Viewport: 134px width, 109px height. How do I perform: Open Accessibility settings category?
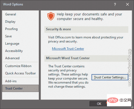pyautogui.click(x=21, y=51)
